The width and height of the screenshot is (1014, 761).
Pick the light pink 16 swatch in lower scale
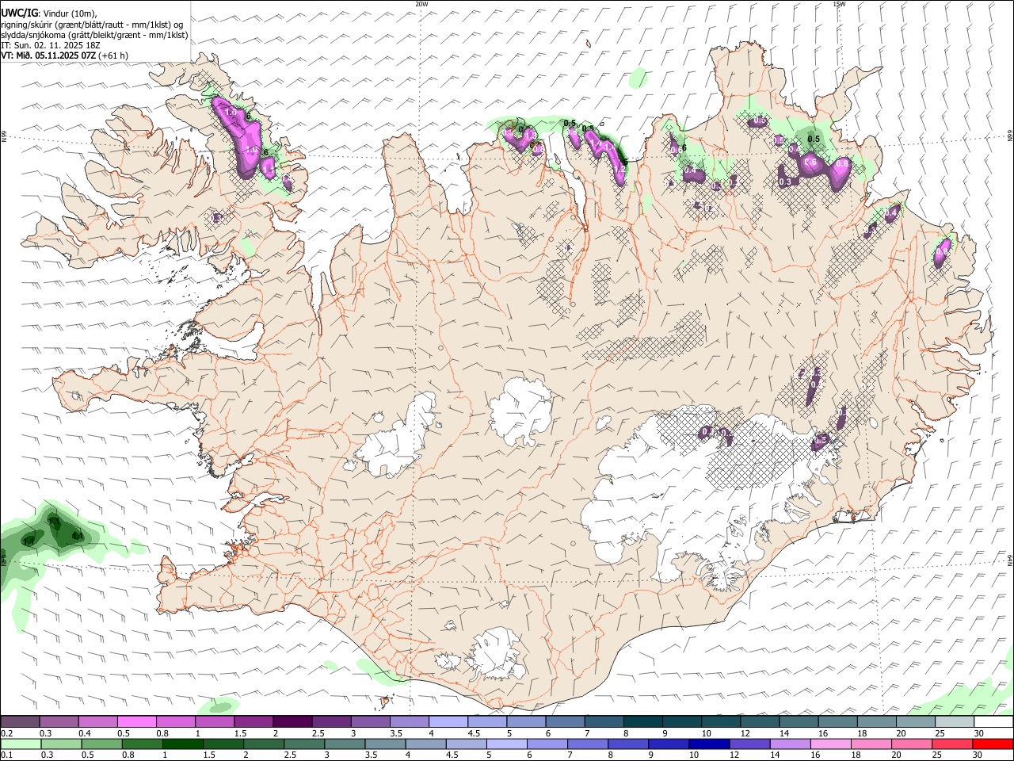click(831, 744)
